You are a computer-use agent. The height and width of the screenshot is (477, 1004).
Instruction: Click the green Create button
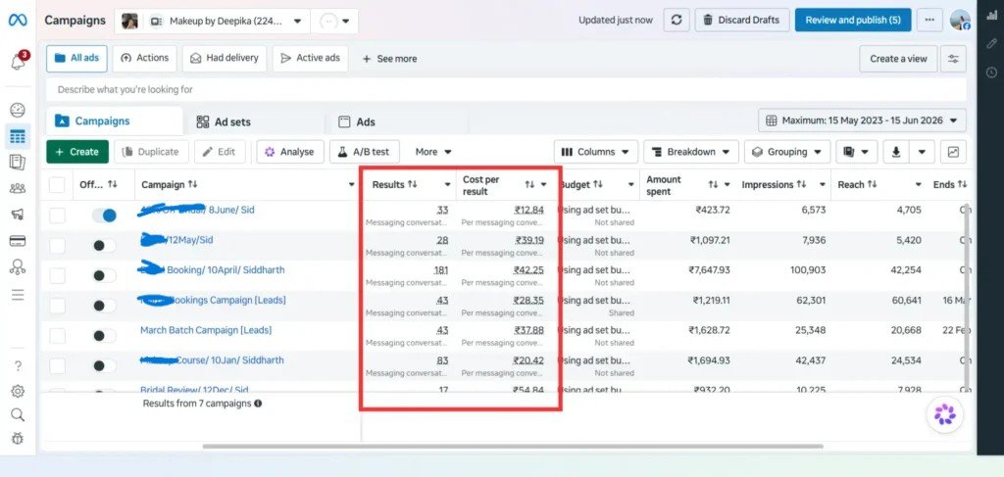[76, 152]
